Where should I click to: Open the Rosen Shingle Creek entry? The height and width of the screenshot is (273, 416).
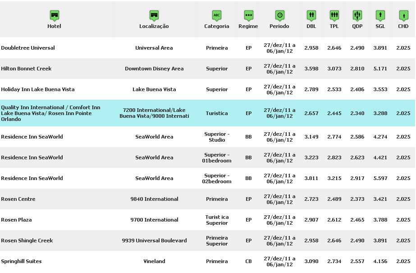(27, 241)
